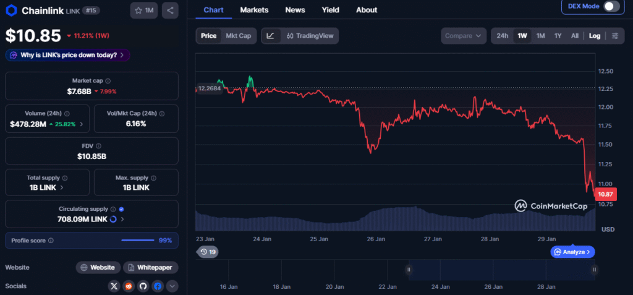Open the Reddit social link

[x=129, y=286]
